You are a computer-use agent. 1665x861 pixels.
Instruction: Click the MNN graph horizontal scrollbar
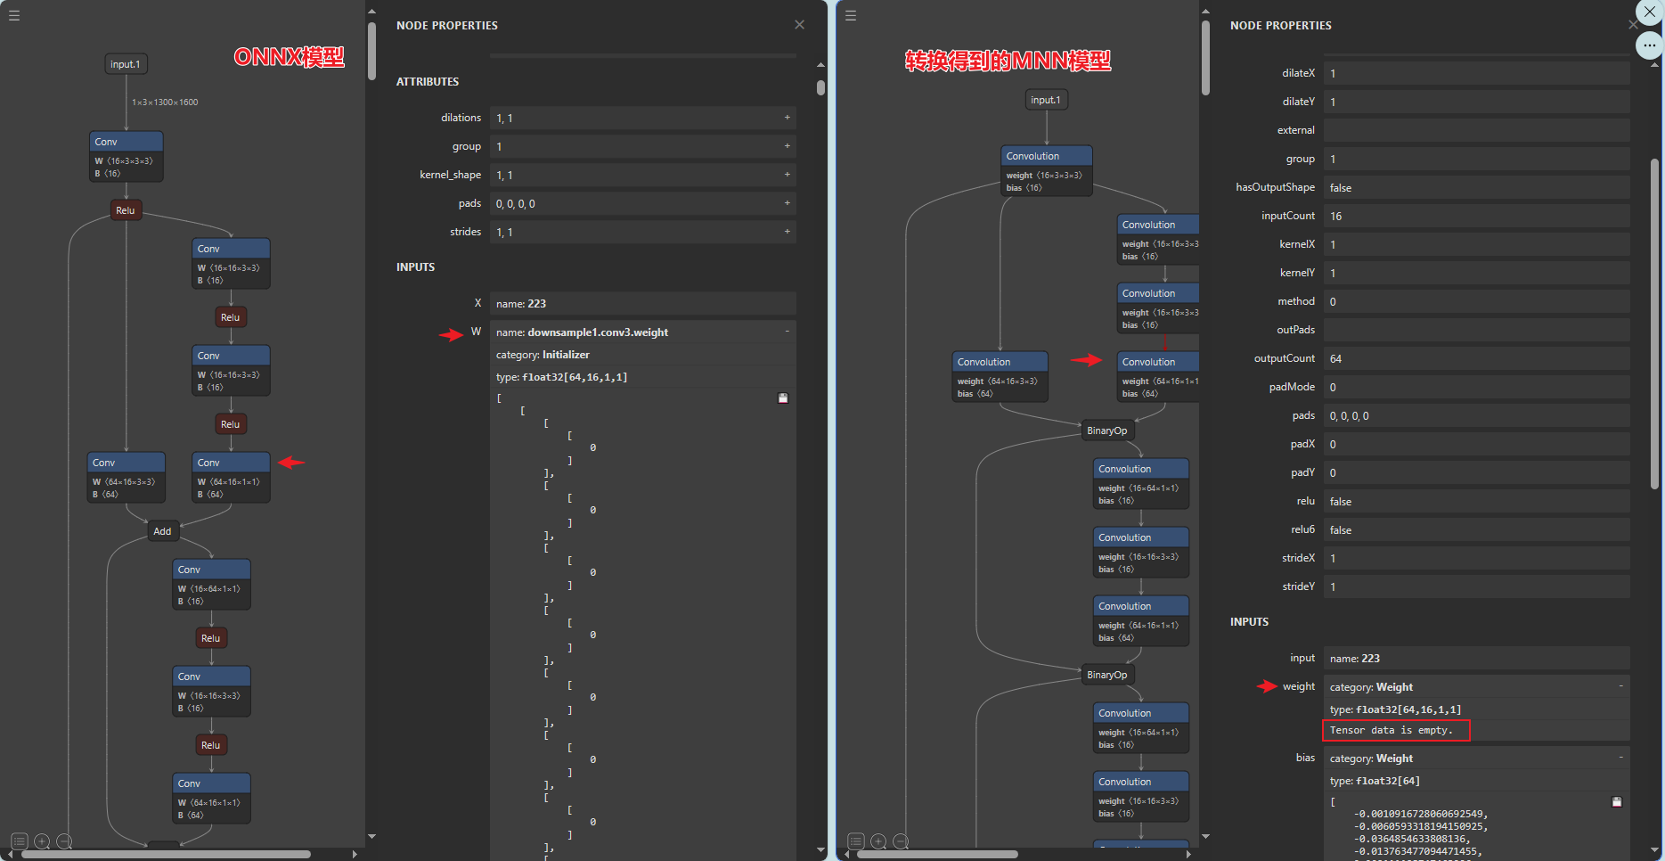(938, 854)
